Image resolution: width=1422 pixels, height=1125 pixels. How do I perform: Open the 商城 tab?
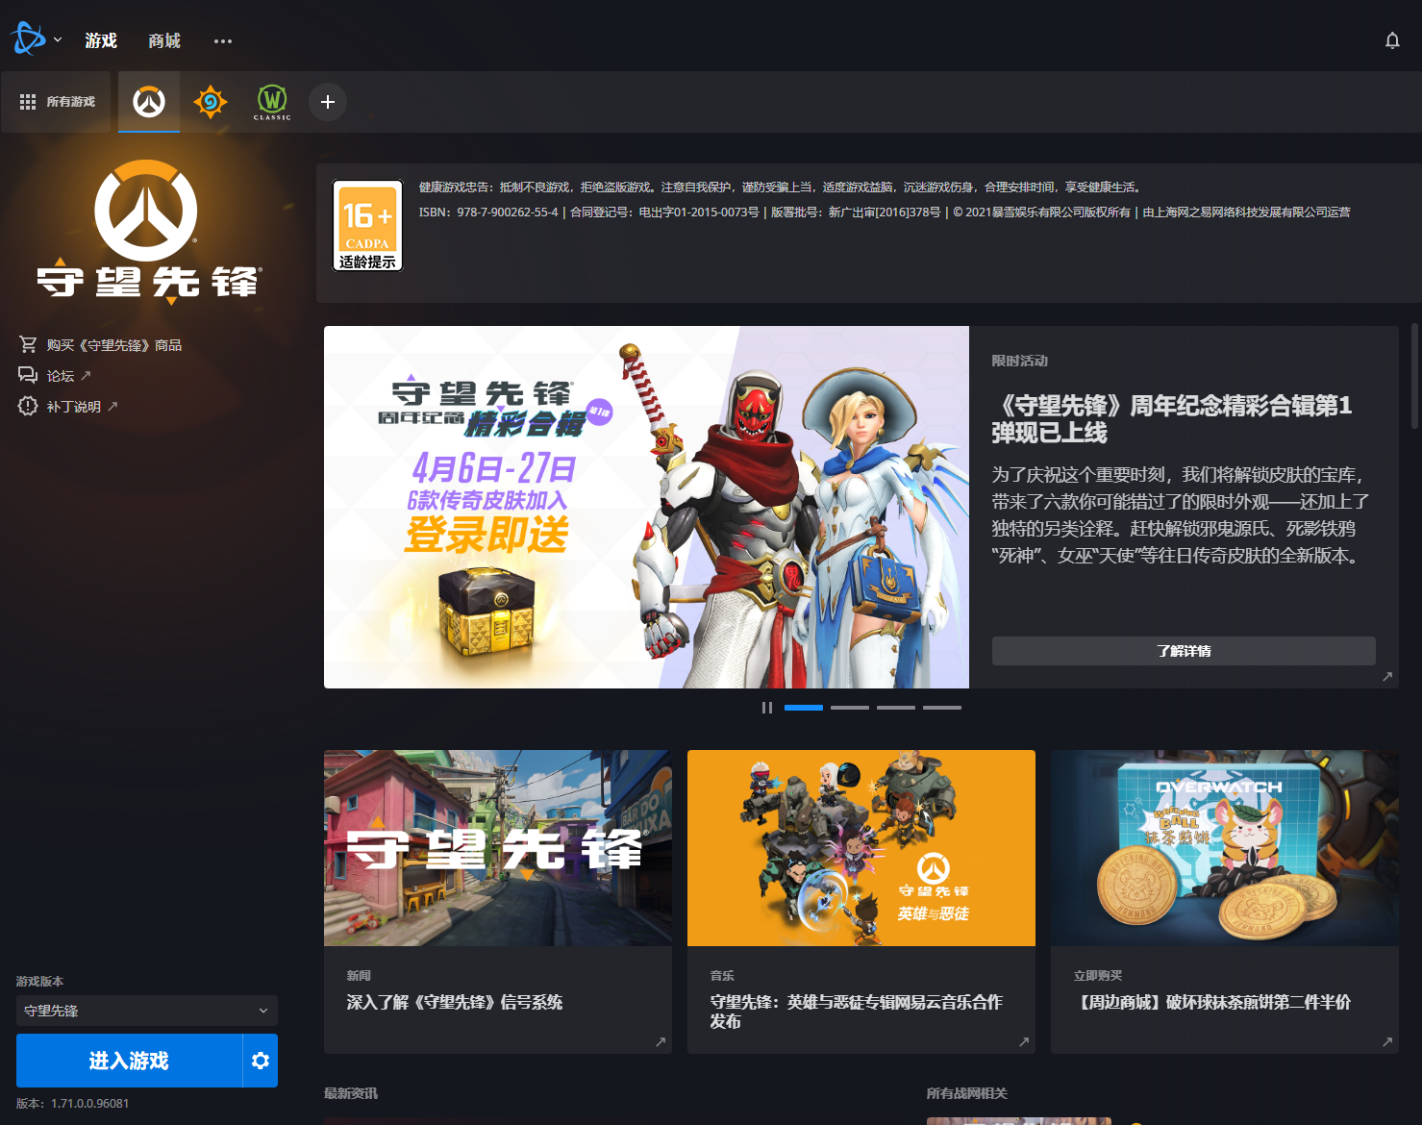[164, 40]
